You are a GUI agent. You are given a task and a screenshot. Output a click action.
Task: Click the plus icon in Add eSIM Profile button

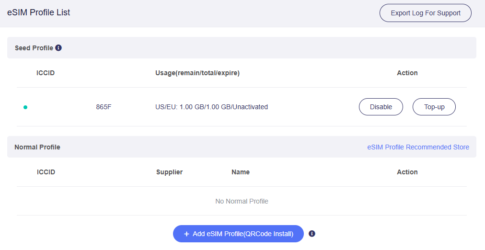point(186,234)
